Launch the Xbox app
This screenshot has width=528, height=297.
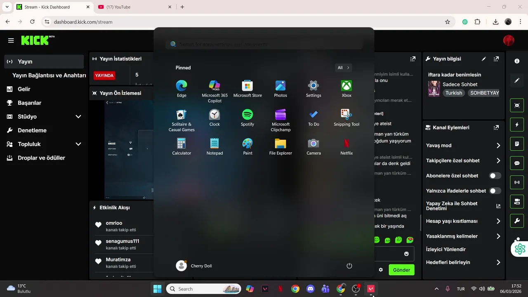tap(346, 89)
